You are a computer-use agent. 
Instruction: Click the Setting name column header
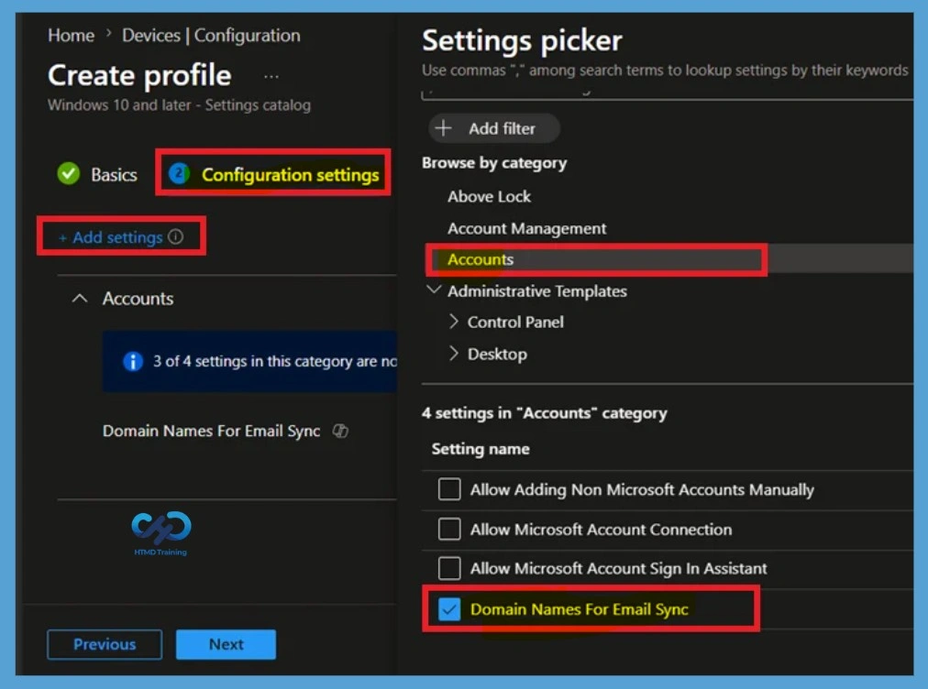tap(481, 449)
